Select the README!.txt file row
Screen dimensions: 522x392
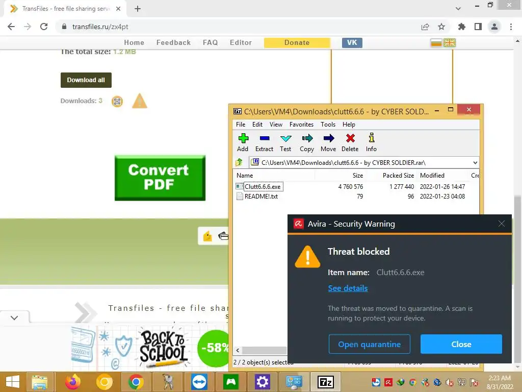(x=355, y=197)
